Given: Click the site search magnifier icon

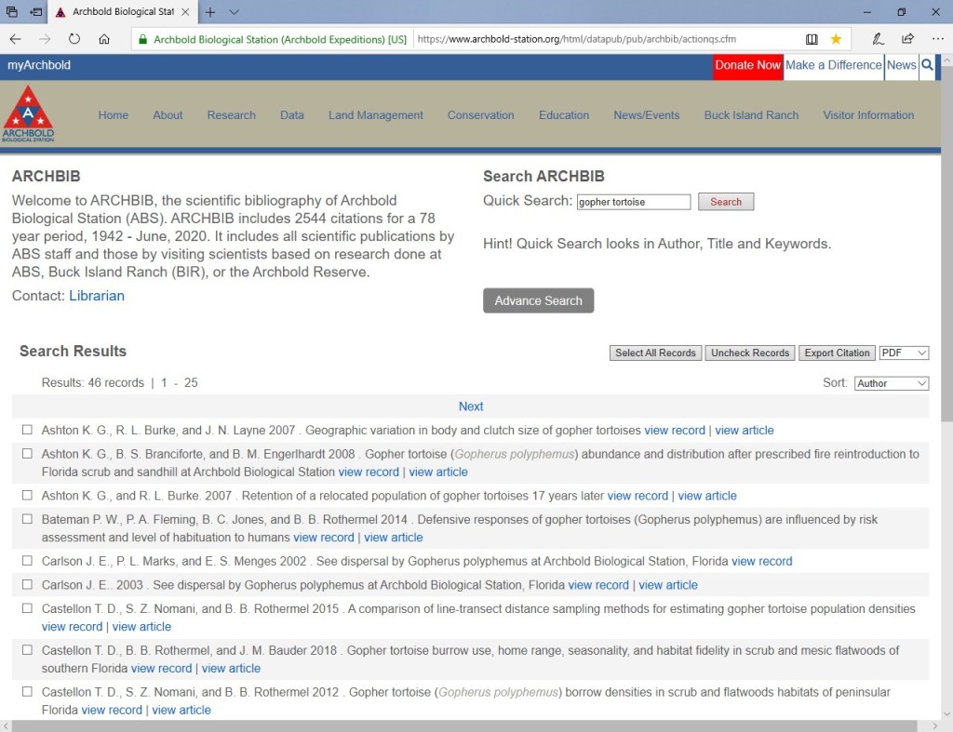Looking at the screenshot, I should [927, 65].
